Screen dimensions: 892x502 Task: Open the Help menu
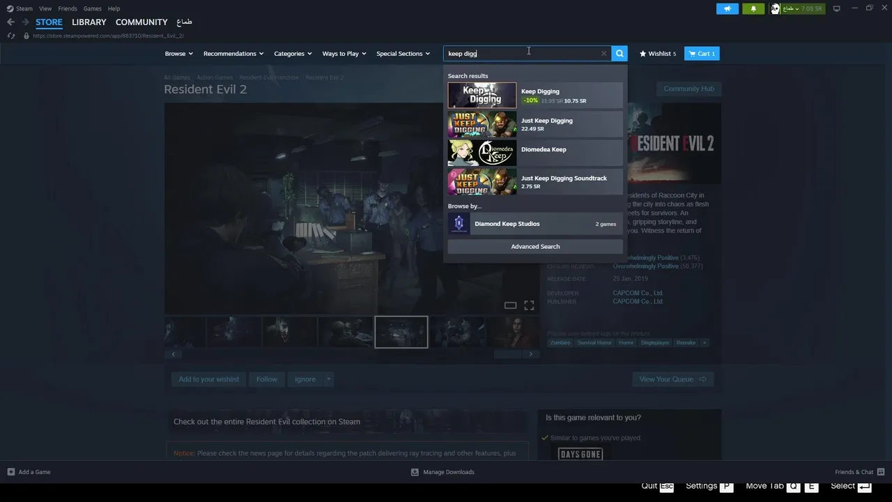point(114,8)
